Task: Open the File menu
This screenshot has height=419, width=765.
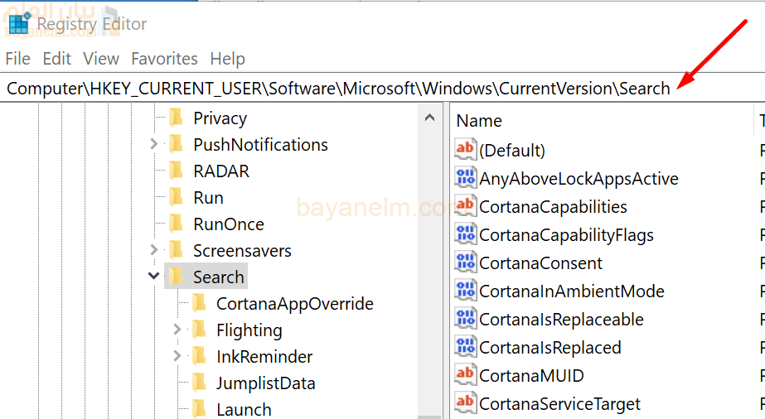Action: point(17,59)
